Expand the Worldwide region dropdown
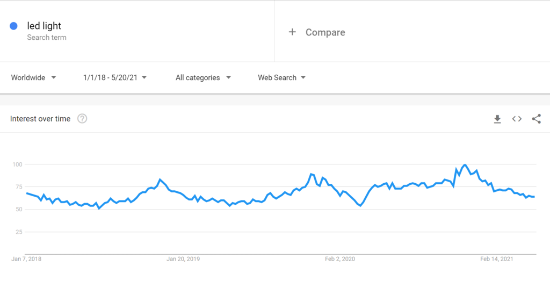Screen dimensions: 550x295 pyautogui.click(x=34, y=77)
